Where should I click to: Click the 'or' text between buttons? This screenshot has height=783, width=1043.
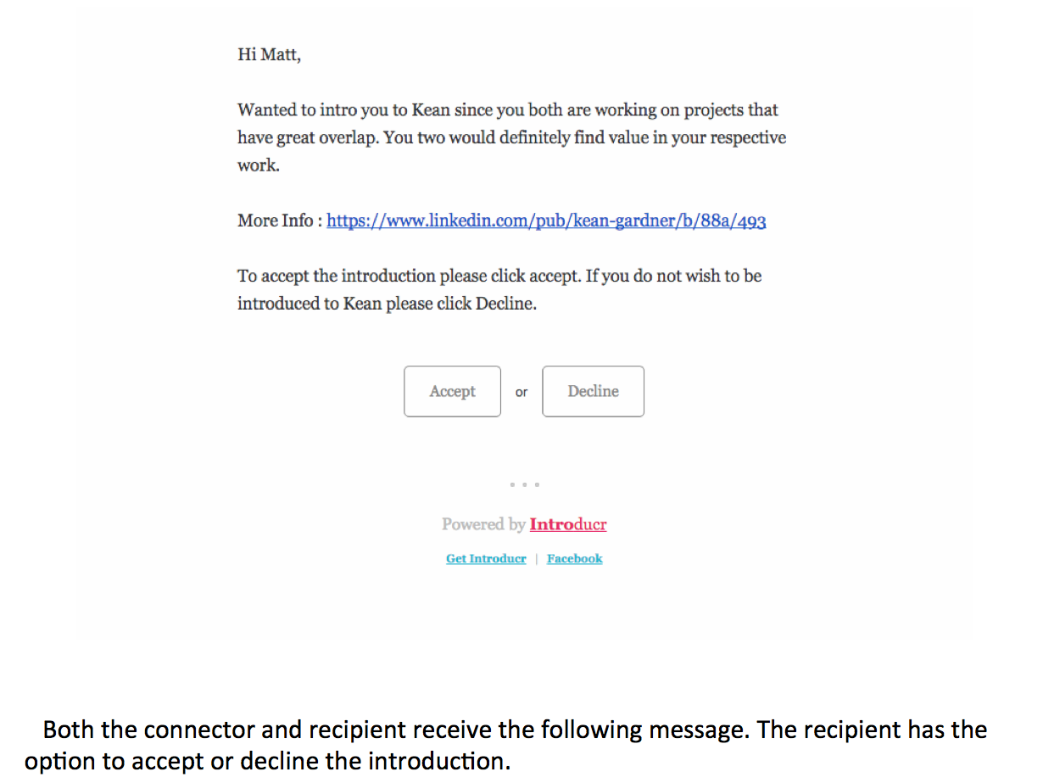pyautogui.click(x=521, y=392)
